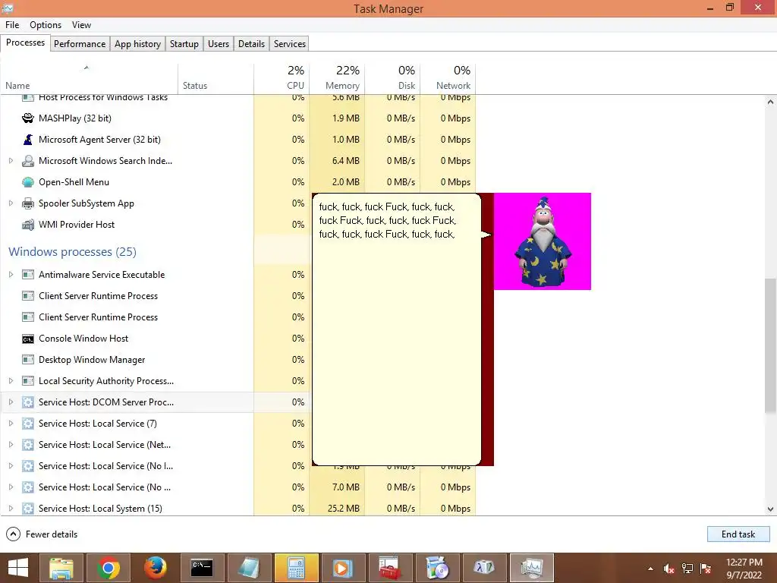The height and width of the screenshot is (583, 777).
Task: Click the taskbar clock showing 12:27 PM
Action: [x=744, y=569]
